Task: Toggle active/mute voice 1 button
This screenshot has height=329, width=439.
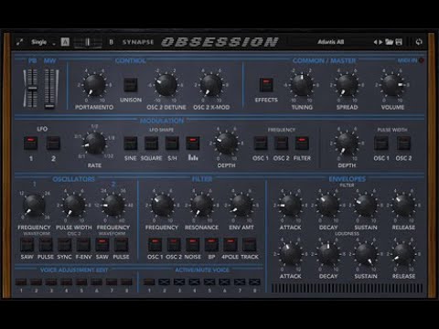Action: 149,281
